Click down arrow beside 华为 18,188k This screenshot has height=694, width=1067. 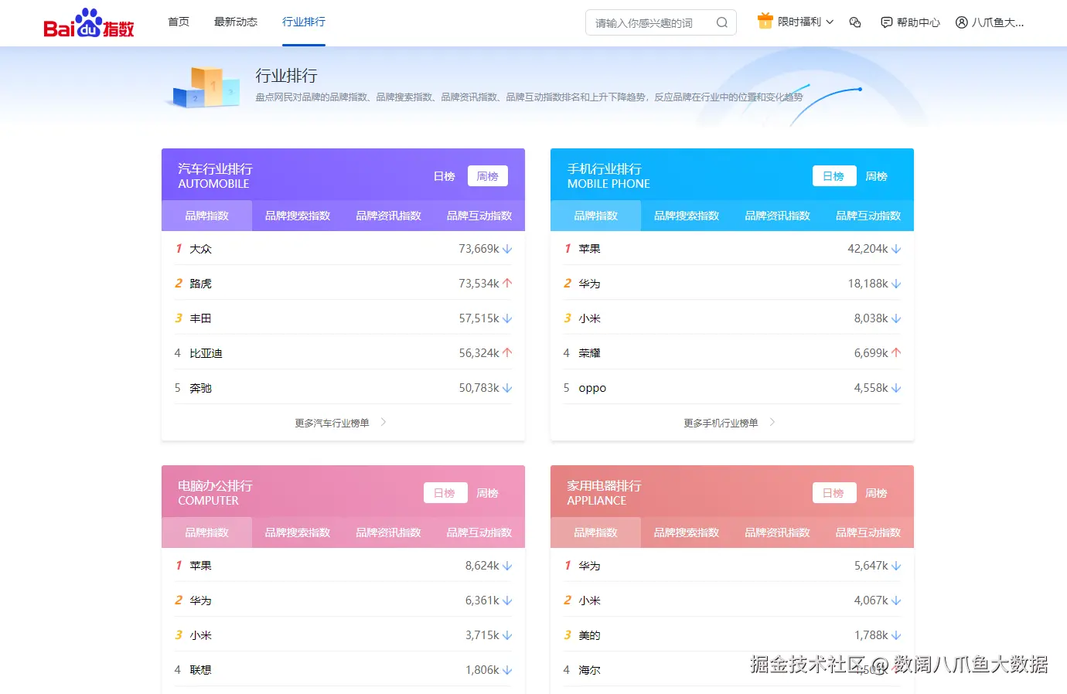[896, 284]
